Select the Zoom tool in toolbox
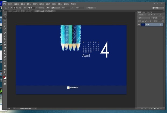 tap(5, 72)
